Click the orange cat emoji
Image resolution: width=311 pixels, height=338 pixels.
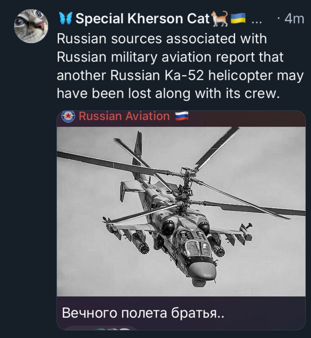pos(220,19)
